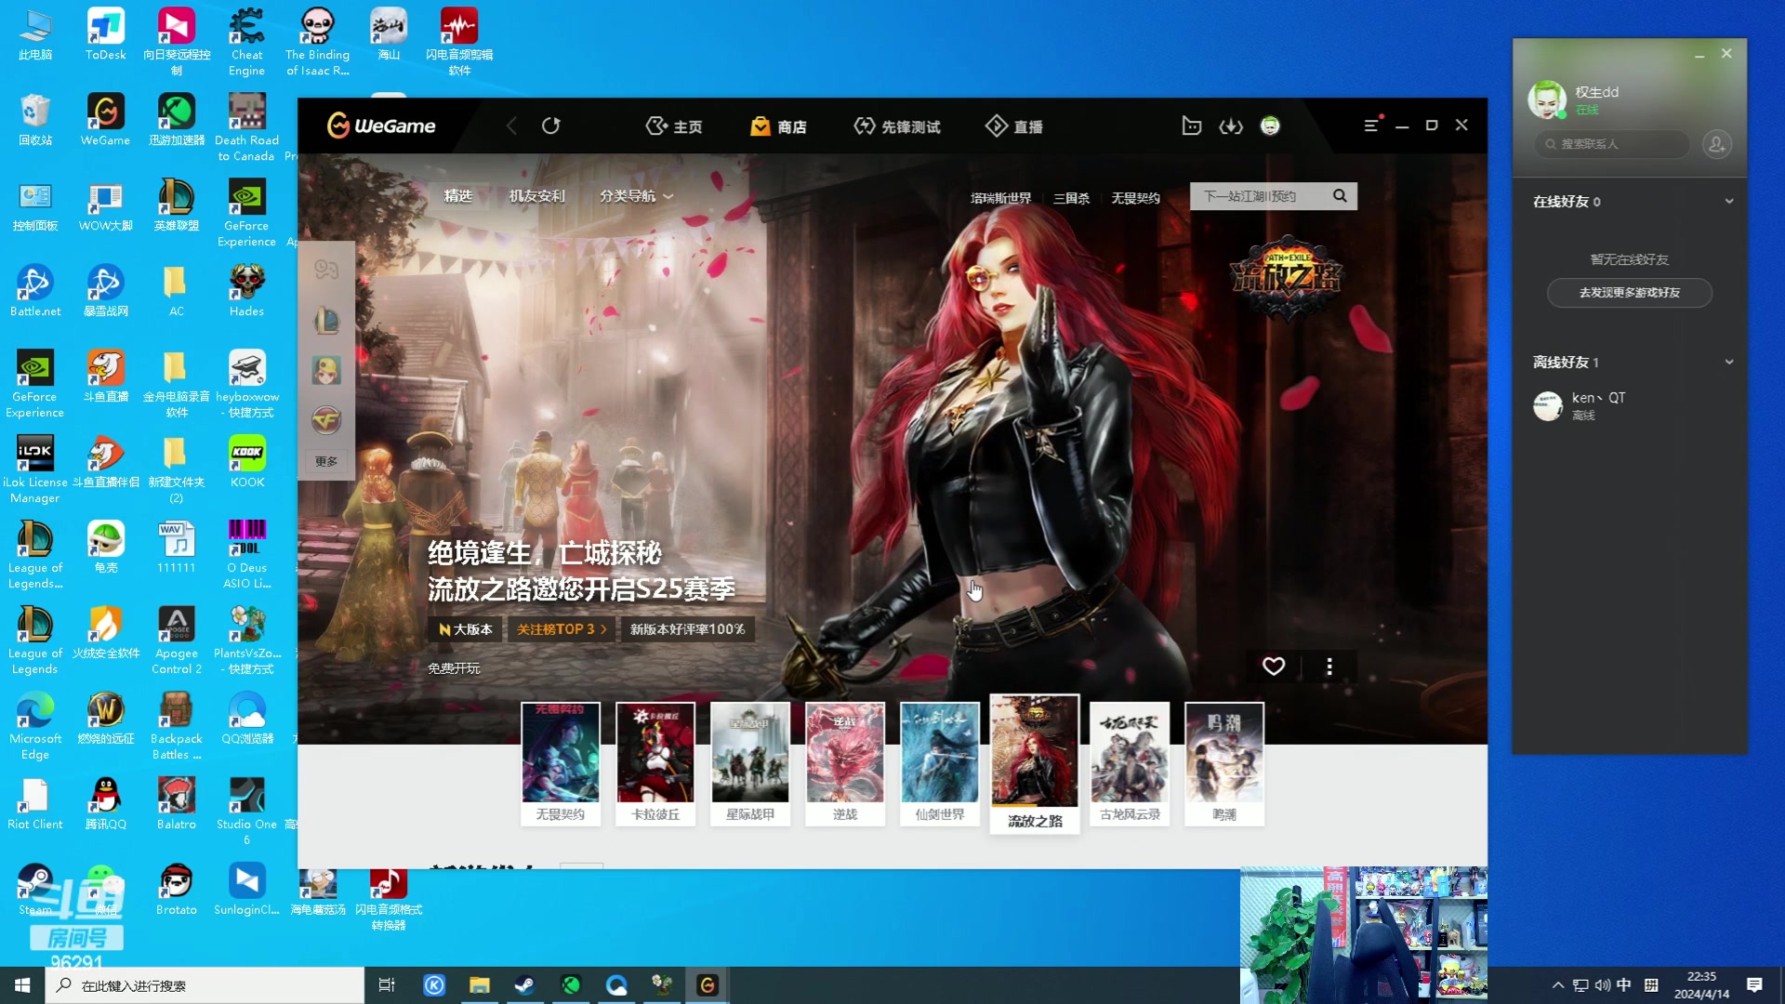
Task: Click 更多 in the left sidebar
Action: [325, 461]
